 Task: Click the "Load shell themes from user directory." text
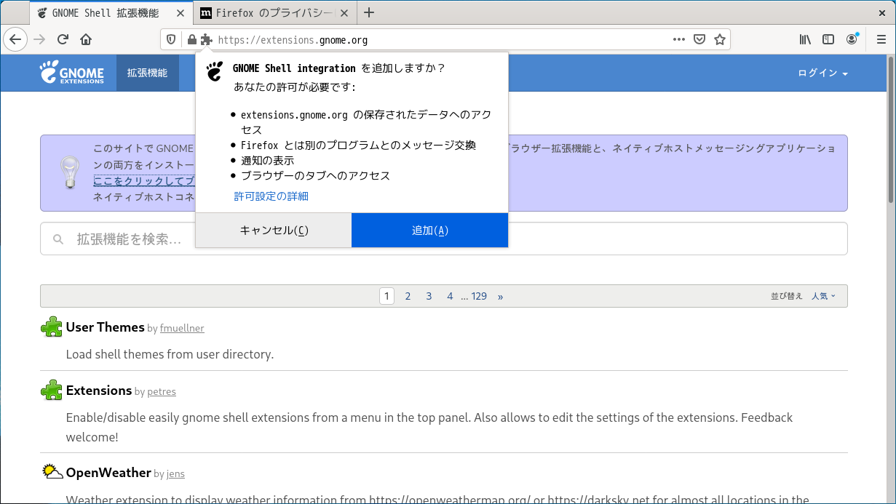[170, 355]
